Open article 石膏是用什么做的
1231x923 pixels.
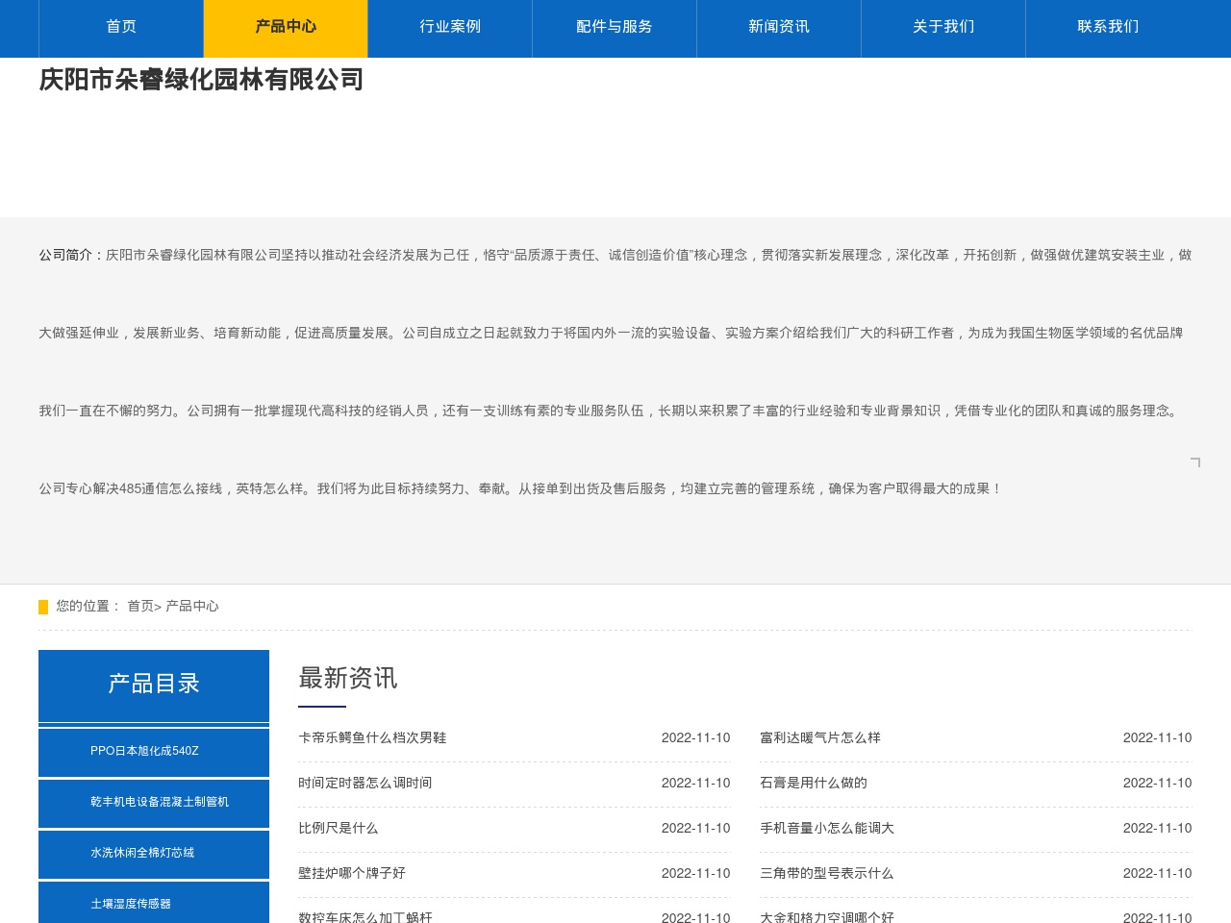[x=814, y=783]
